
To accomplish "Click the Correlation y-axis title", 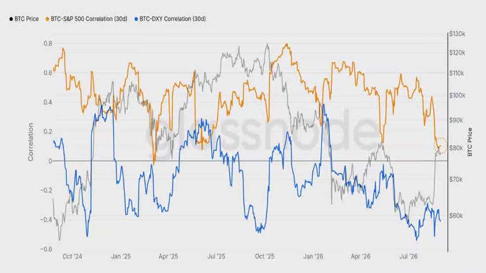I will pyautogui.click(x=31, y=142).
